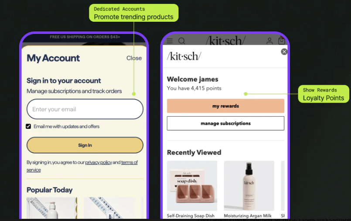The height and width of the screenshot is (221, 351).
Task: Click the Moisturizing Argan Milk title
Action: click(248, 216)
